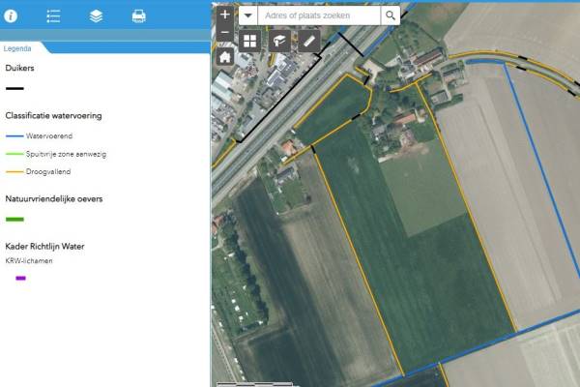
Task: Expand the search source dropdown arrow
Action: pyautogui.click(x=248, y=15)
